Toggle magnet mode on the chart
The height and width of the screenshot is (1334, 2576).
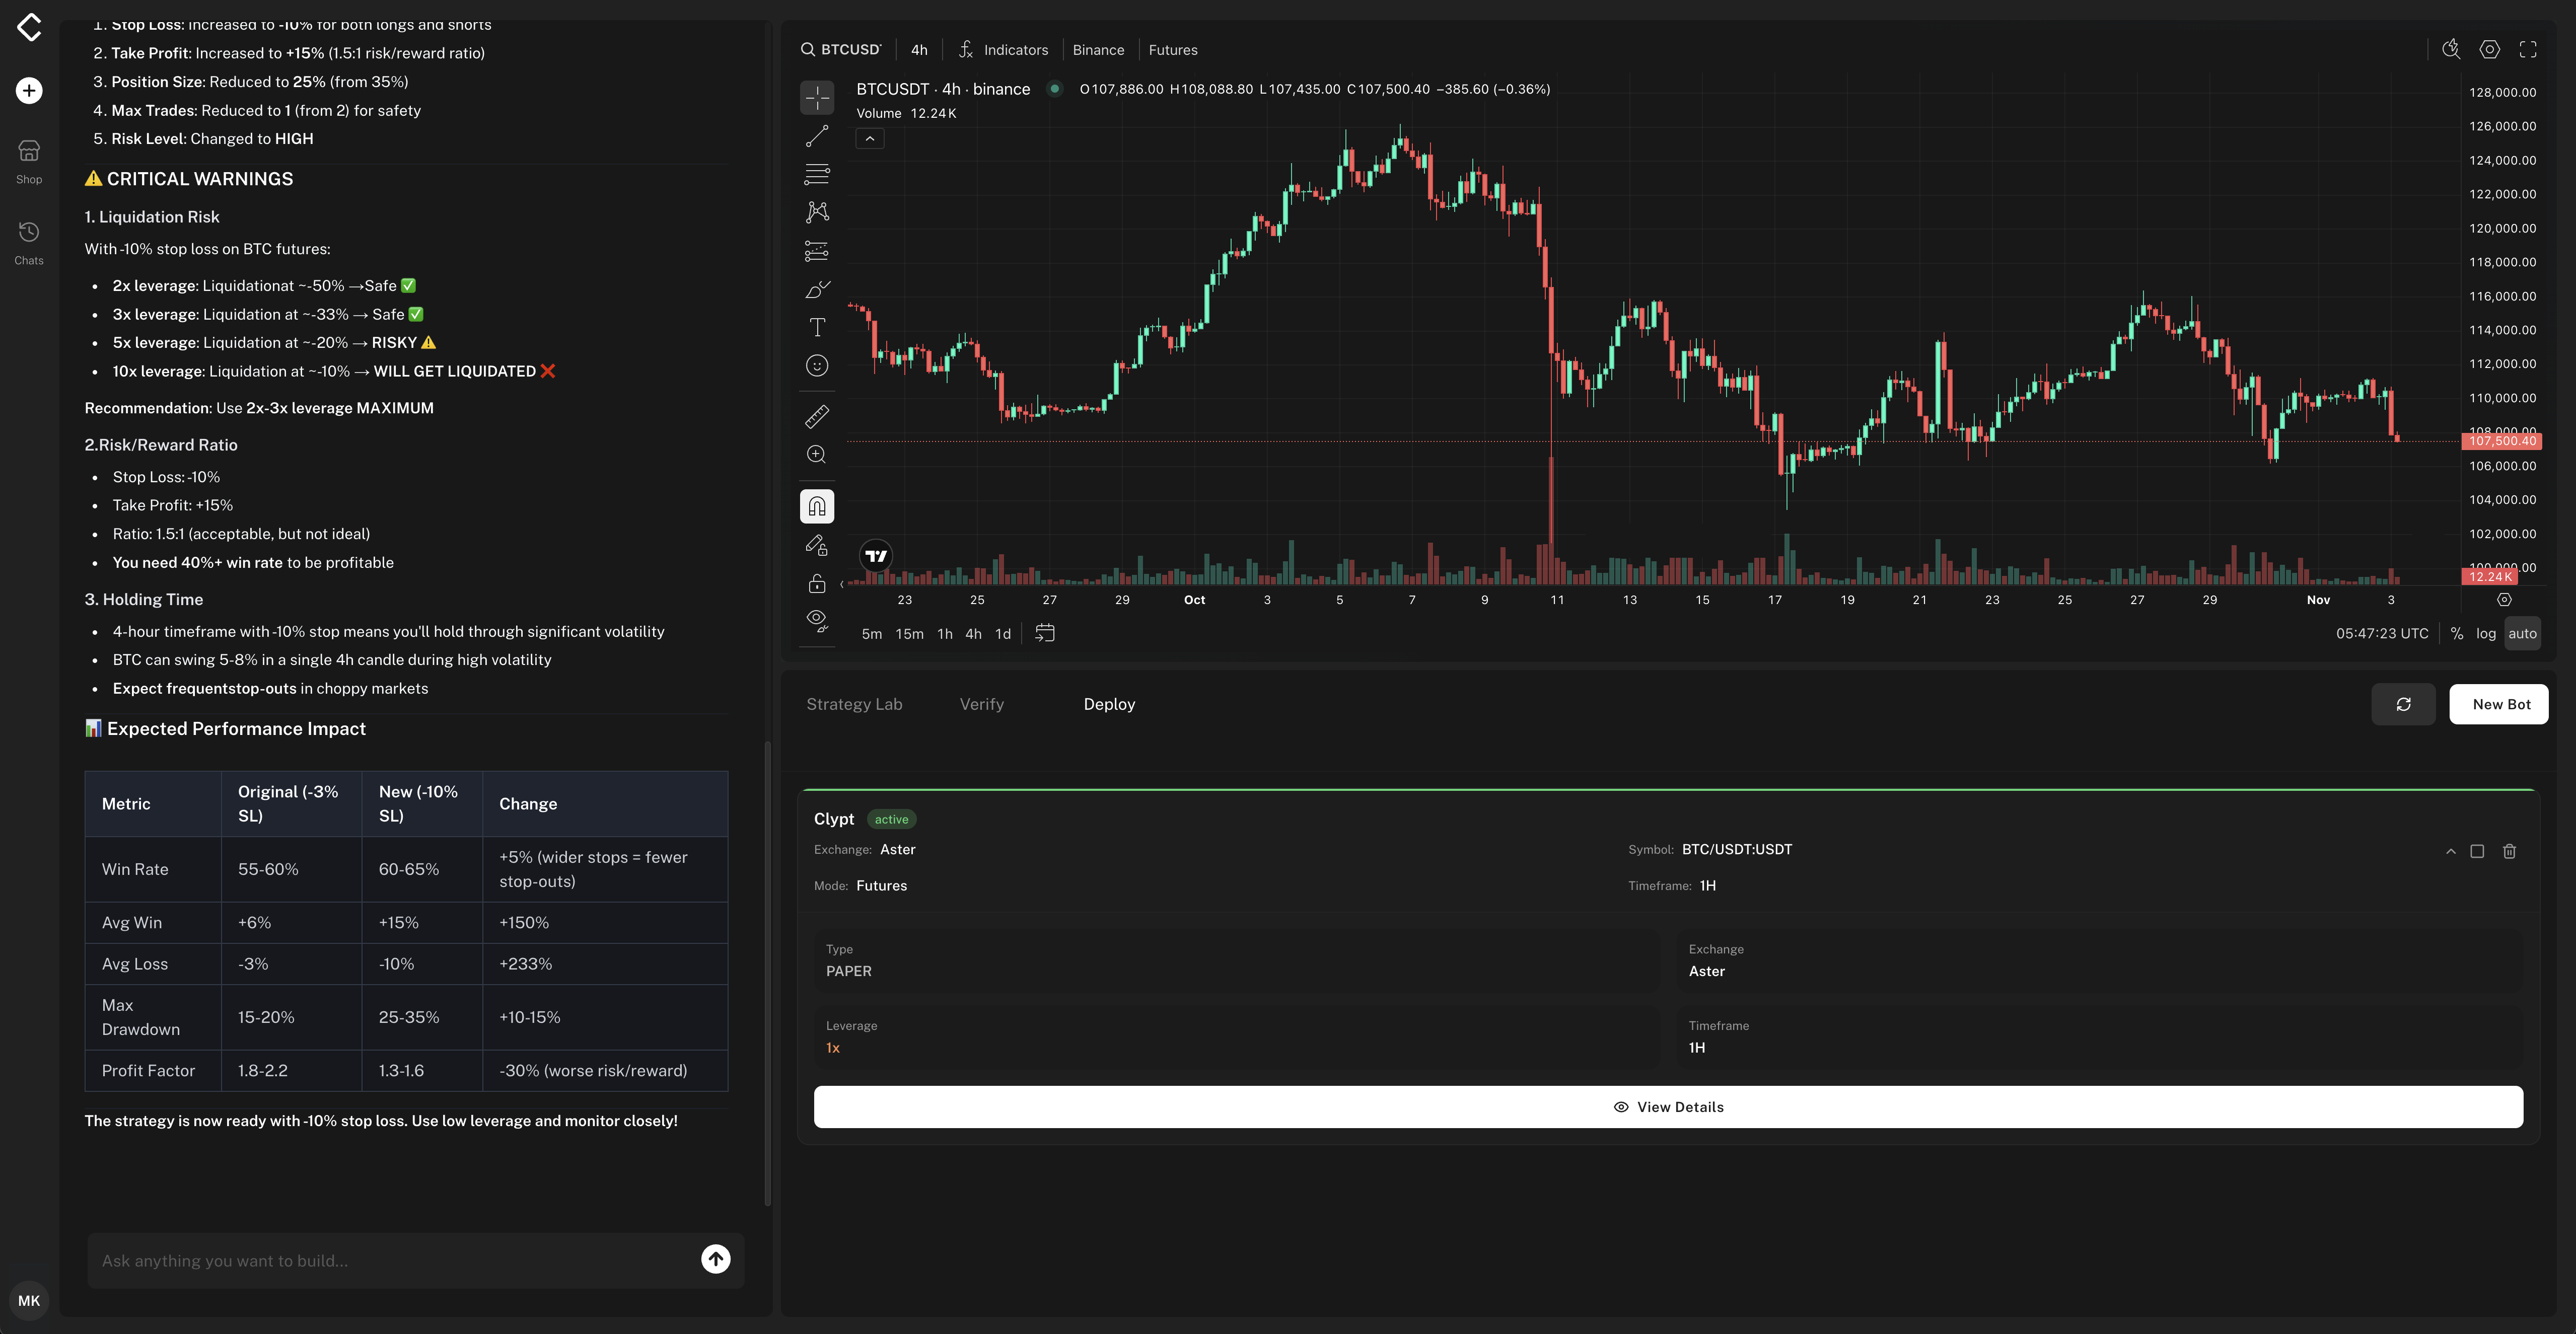(x=817, y=505)
